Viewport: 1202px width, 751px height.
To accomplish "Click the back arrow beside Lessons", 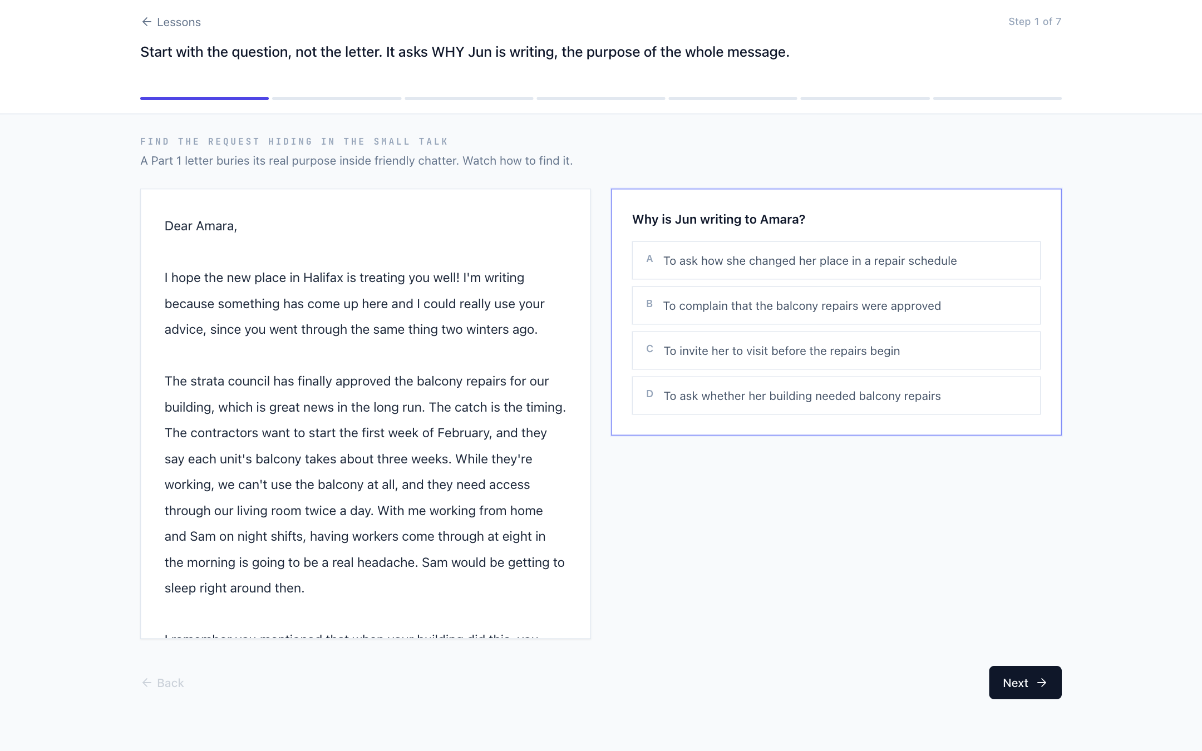I will click(146, 22).
